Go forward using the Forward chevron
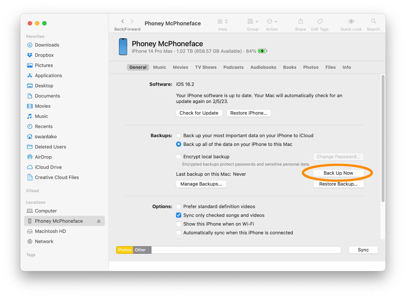Screen dimensions: 406x298 click(x=132, y=21)
